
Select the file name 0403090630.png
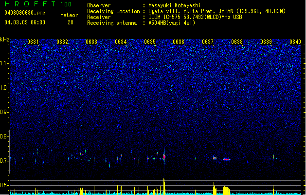(x=25, y=13)
